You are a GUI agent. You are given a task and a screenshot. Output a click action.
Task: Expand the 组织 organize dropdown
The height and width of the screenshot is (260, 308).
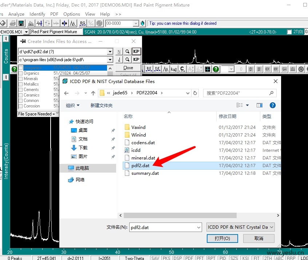tap(72, 106)
